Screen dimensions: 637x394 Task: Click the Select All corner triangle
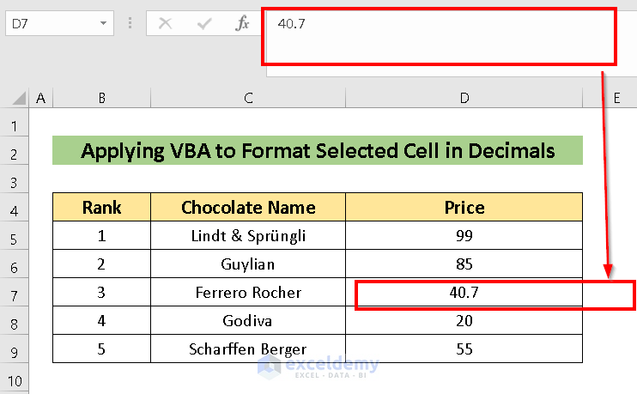tap(15, 100)
